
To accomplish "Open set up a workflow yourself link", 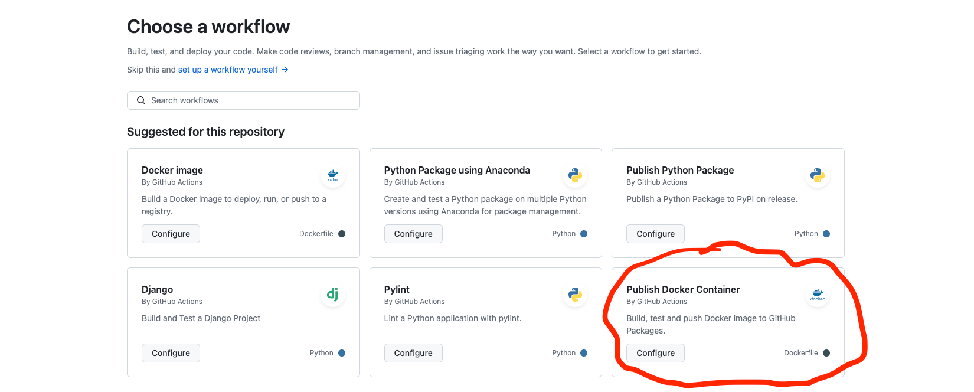I will click(x=228, y=70).
